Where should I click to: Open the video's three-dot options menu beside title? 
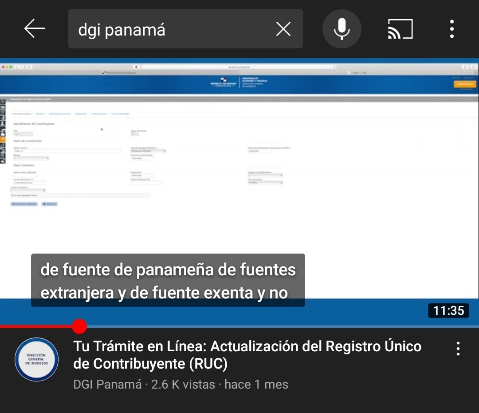[x=458, y=349]
